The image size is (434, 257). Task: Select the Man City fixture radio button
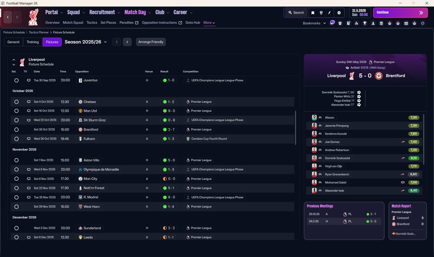(x=16, y=179)
